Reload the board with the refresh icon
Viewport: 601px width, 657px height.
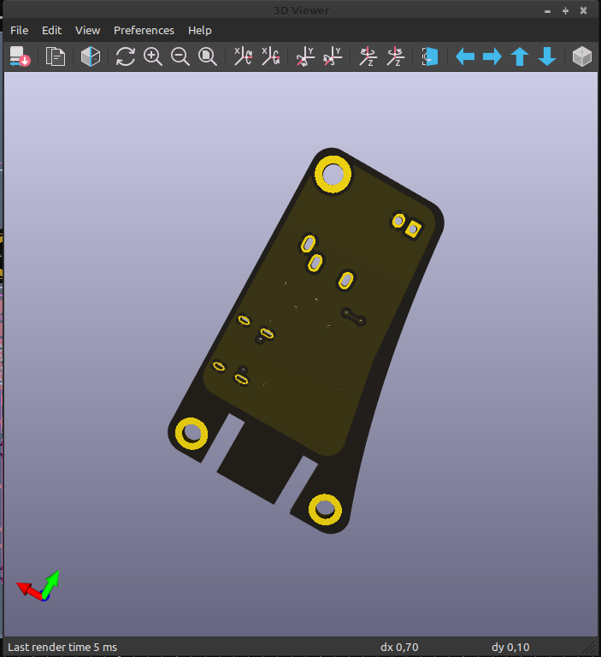click(x=125, y=56)
